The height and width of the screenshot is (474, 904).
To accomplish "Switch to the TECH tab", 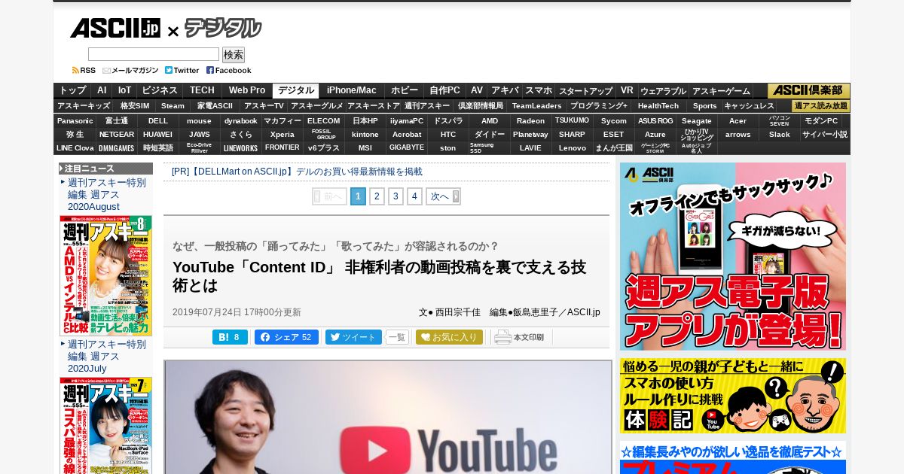I will tap(202, 90).
